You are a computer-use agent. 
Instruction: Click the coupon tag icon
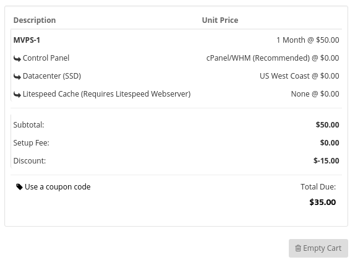tap(19, 187)
